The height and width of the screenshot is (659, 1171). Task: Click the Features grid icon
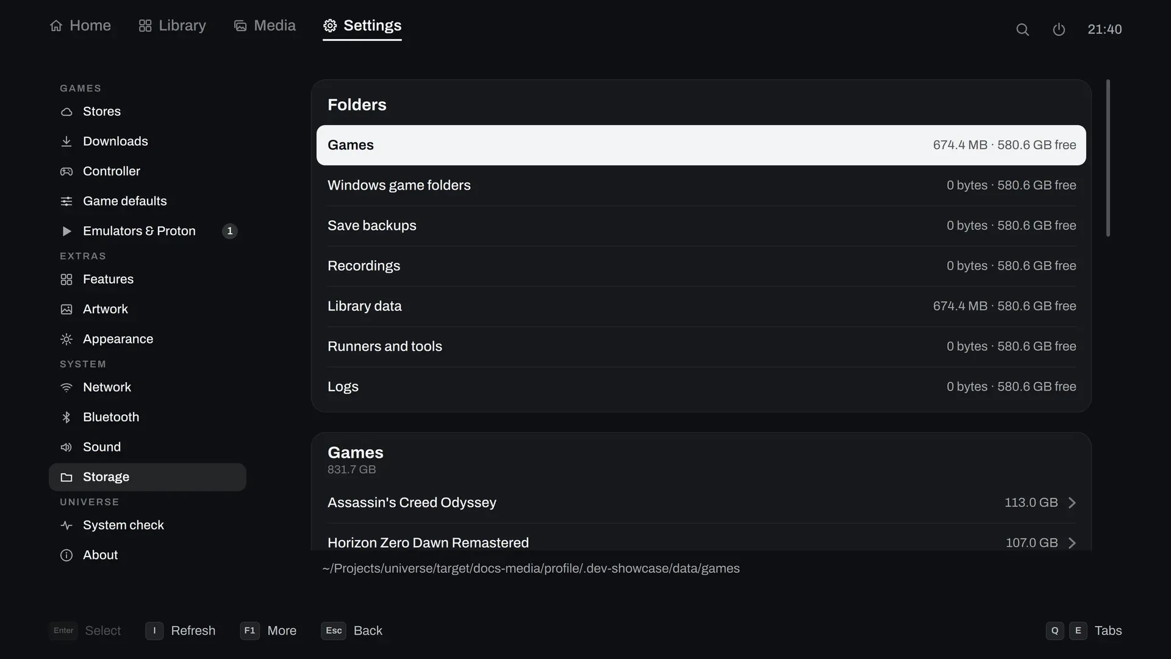(x=66, y=279)
